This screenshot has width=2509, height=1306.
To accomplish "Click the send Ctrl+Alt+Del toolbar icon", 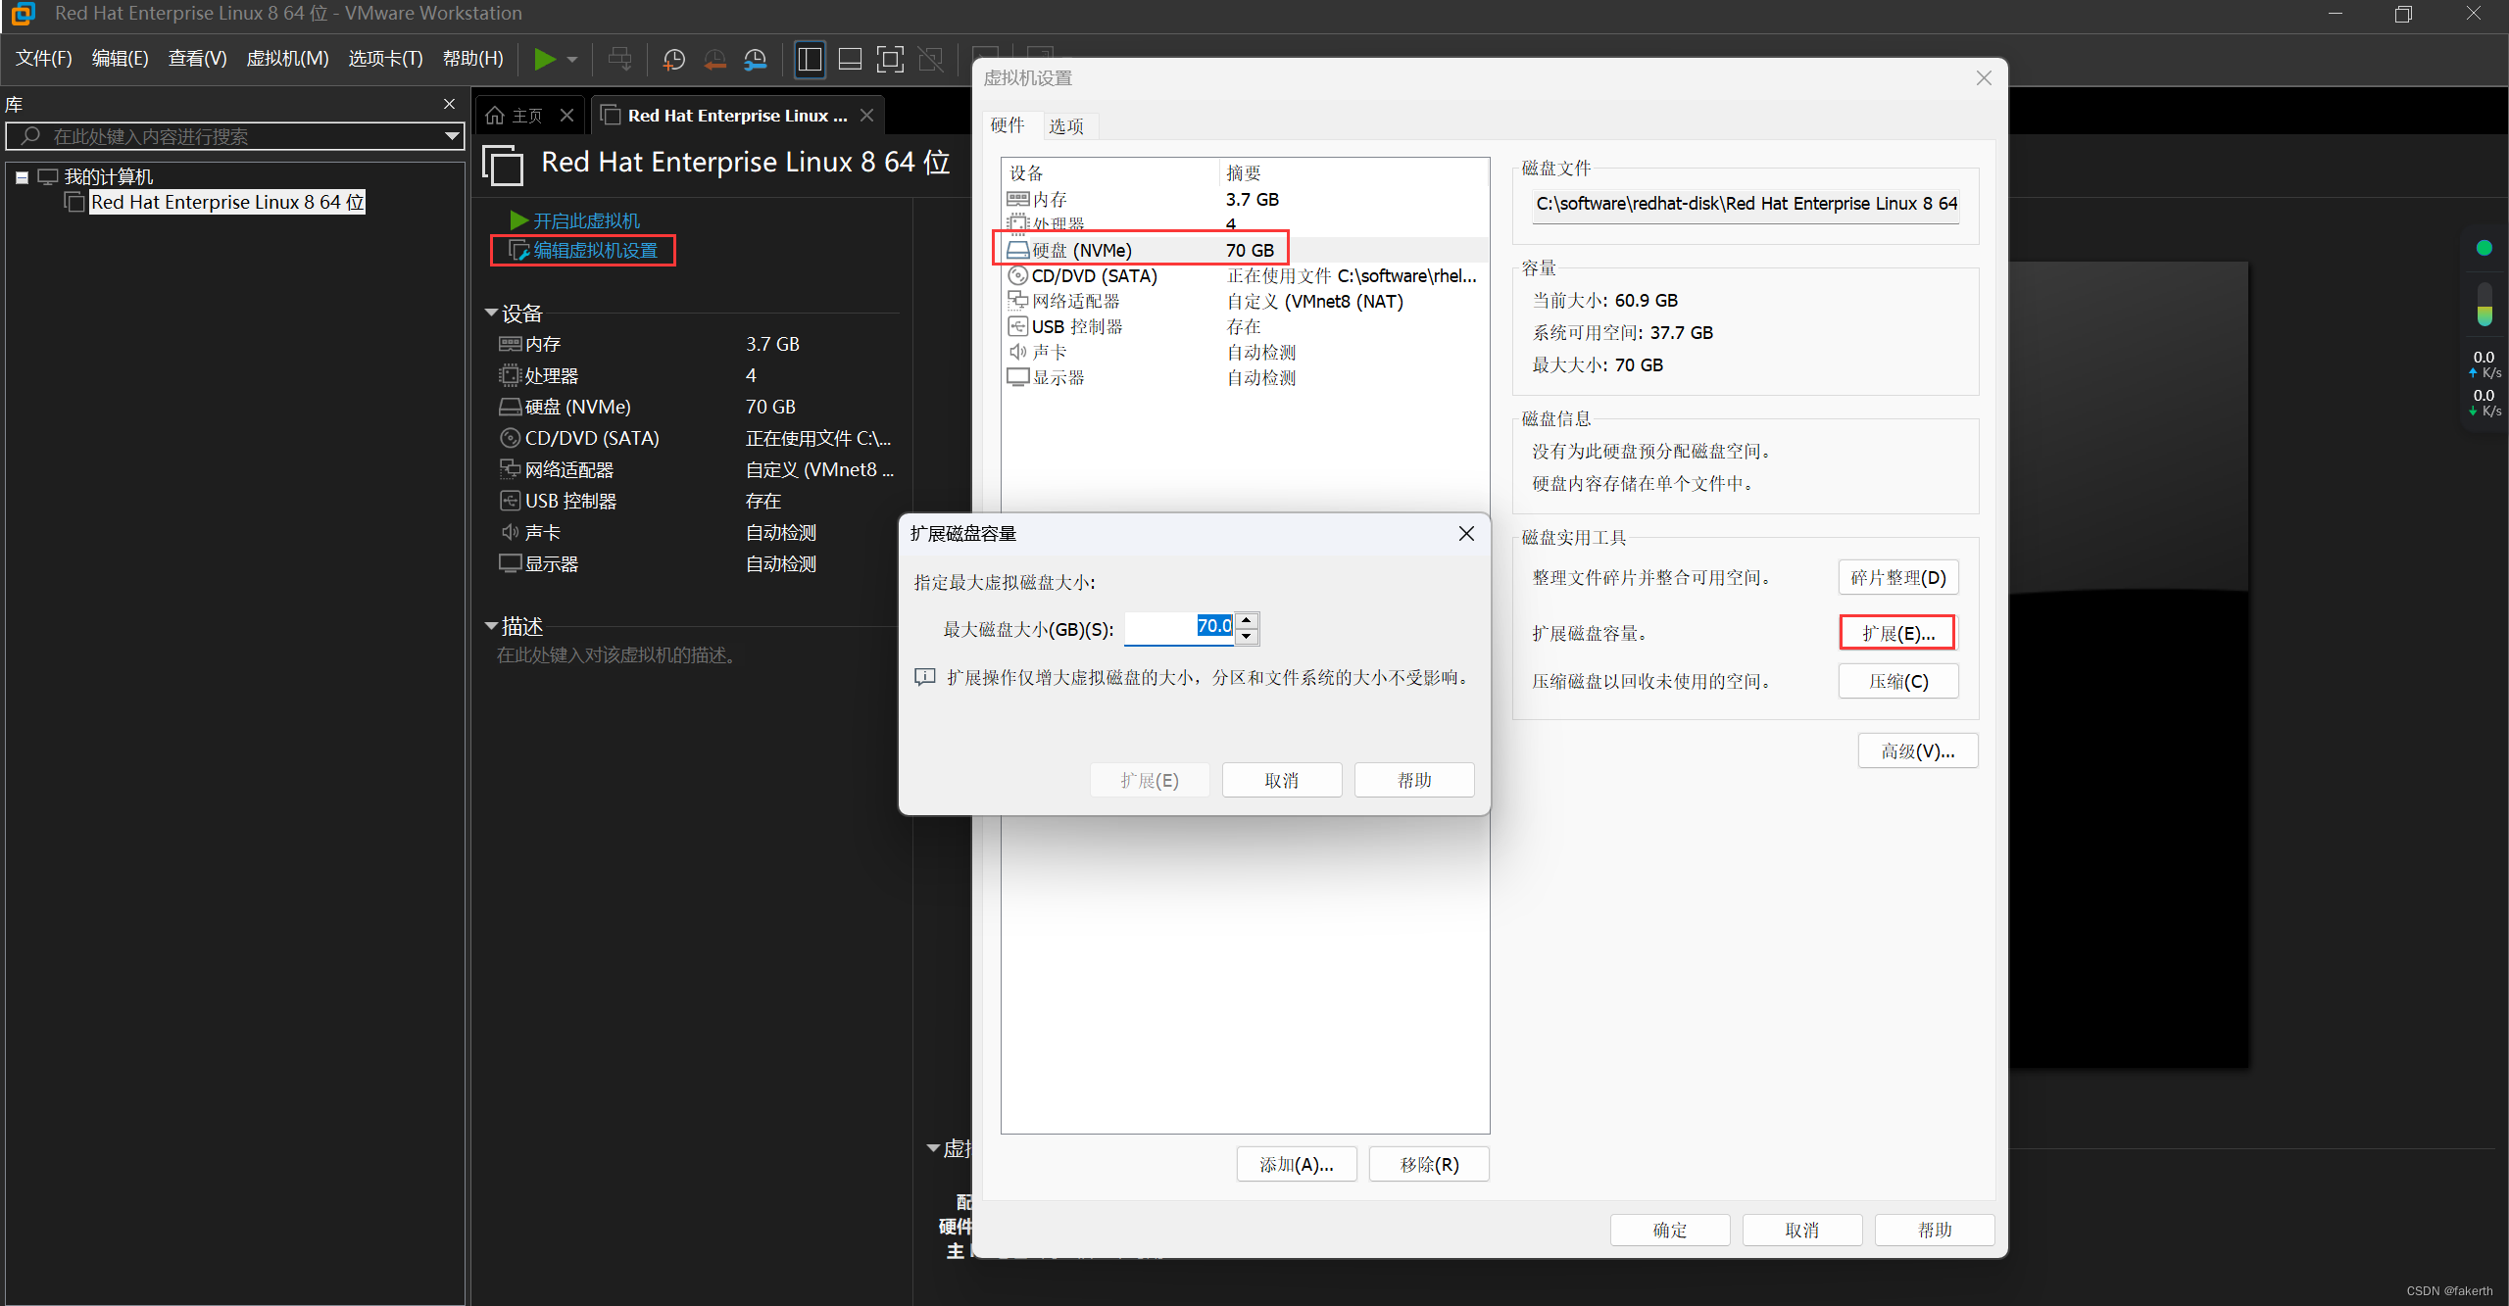I will (619, 59).
